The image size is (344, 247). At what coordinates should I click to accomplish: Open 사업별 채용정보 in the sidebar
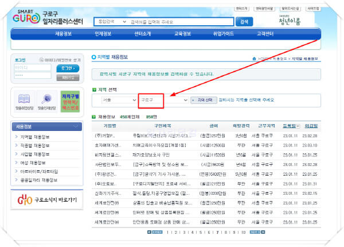35,154
